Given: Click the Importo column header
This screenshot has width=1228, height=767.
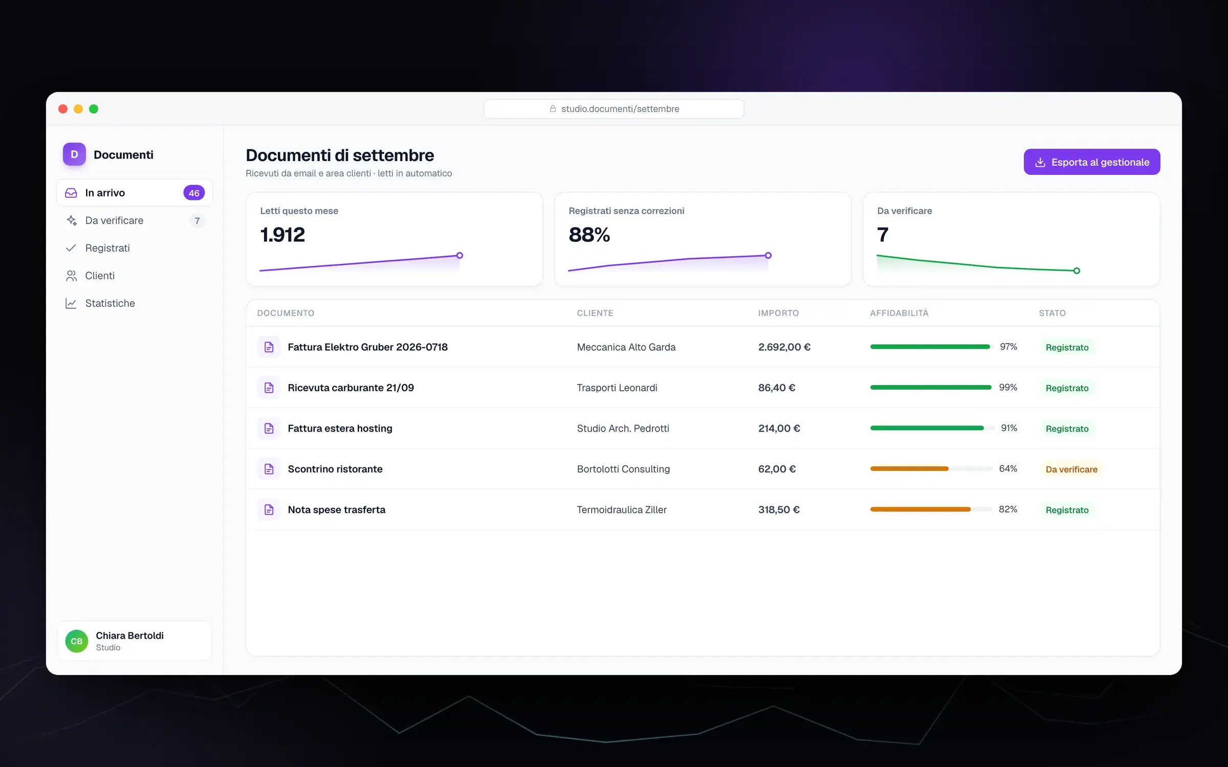Looking at the screenshot, I should (x=778, y=313).
